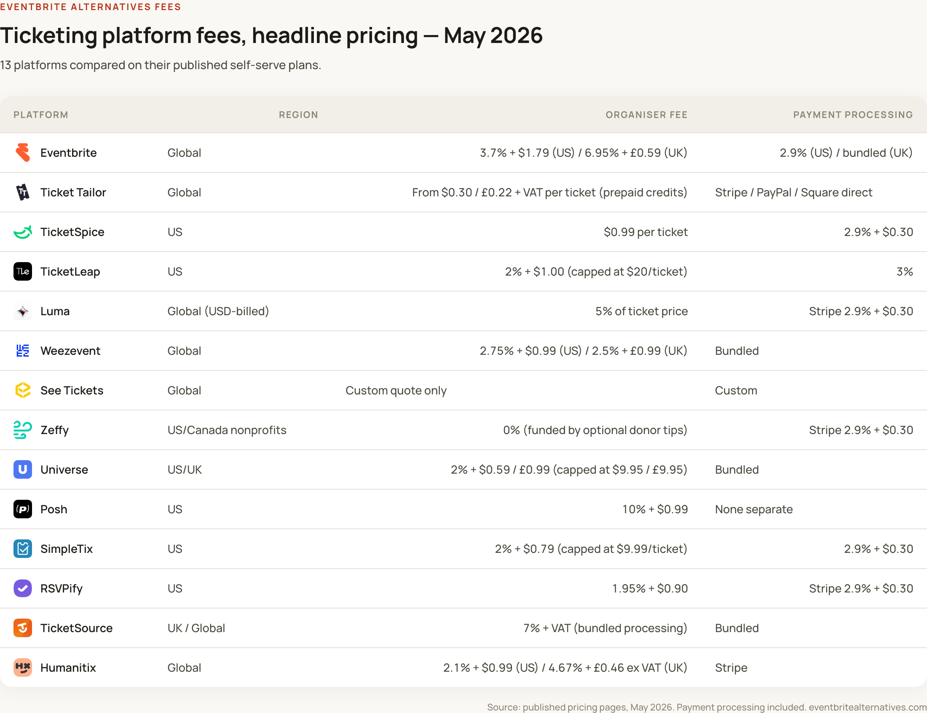Click the See Tickets hexagon logo icon

point(23,391)
